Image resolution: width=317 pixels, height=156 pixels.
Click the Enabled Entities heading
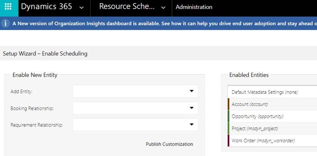[x=249, y=75]
